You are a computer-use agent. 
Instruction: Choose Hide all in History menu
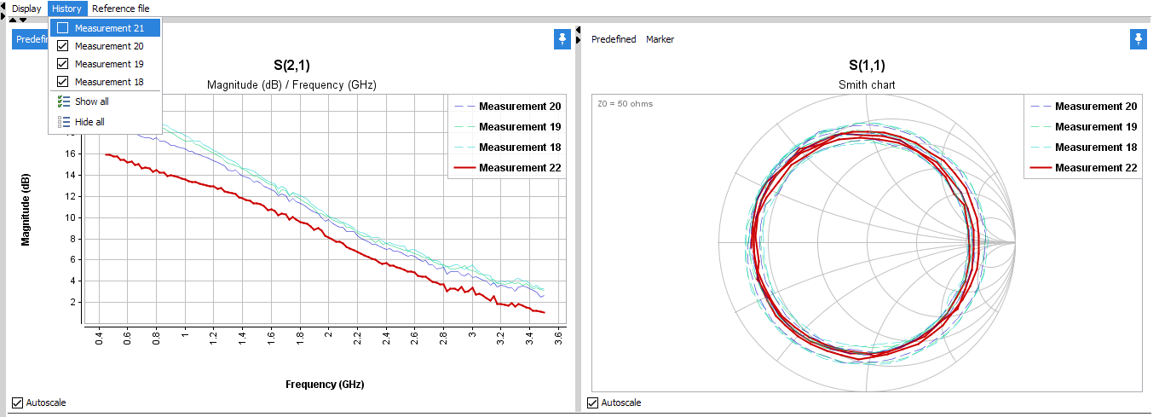point(105,122)
